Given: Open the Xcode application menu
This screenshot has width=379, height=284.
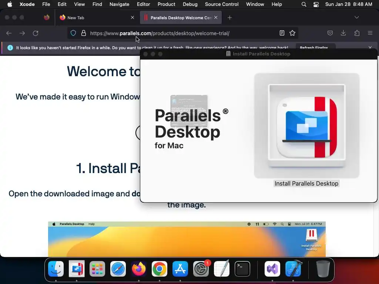Looking at the screenshot, I should (27, 4).
